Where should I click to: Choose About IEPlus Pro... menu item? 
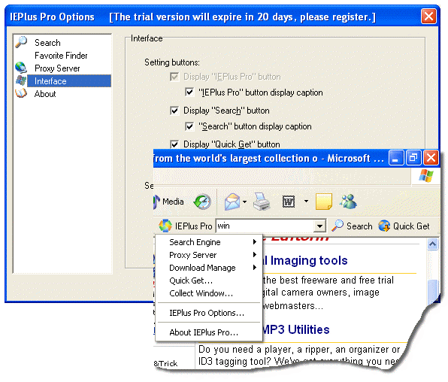click(209, 332)
